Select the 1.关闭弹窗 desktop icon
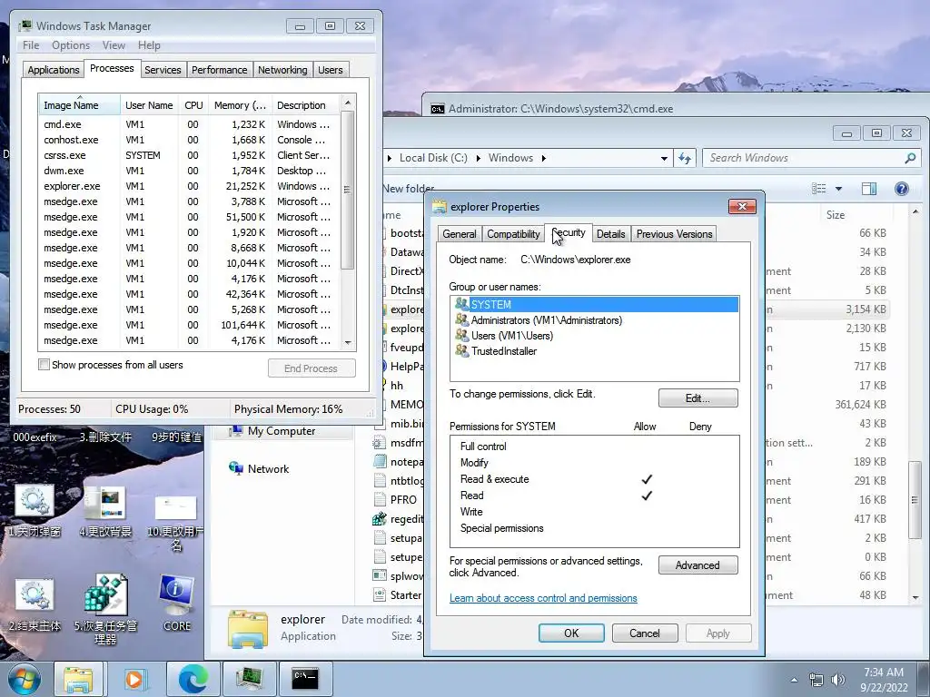930x697 pixels. pos(35,510)
